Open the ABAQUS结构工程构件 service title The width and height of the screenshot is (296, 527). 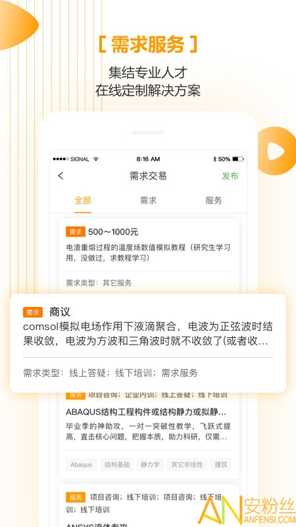[146, 412]
